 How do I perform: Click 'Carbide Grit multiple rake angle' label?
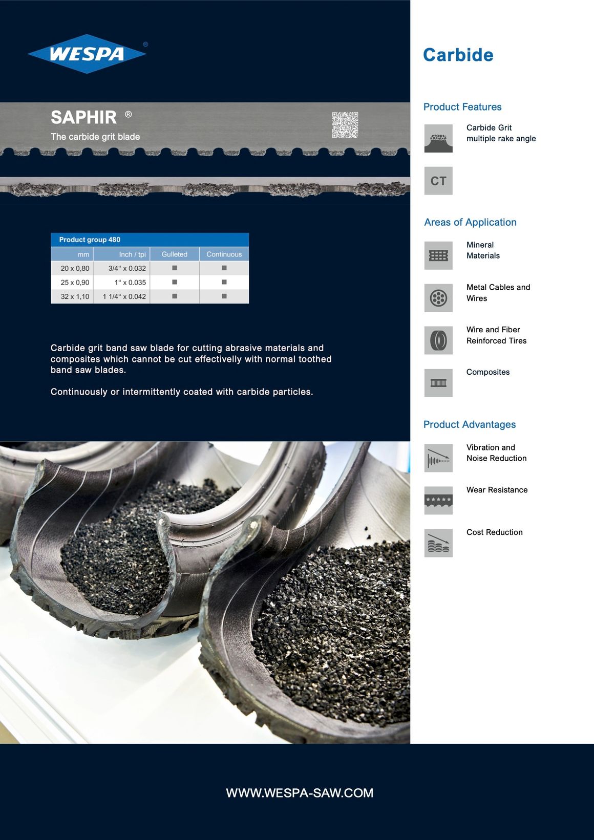pyautogui.click(x=501, y=133)
